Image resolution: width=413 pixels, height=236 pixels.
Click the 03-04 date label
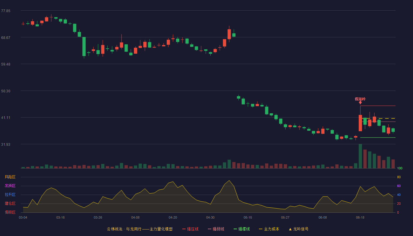[23, 217]
